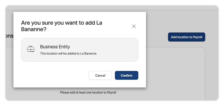Select the Business Entity card

click(79, 50)
